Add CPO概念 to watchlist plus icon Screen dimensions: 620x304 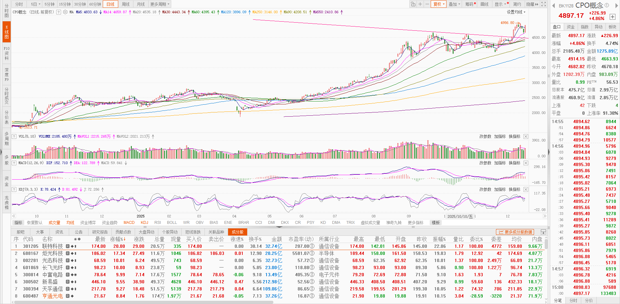(x=612, y=17)
